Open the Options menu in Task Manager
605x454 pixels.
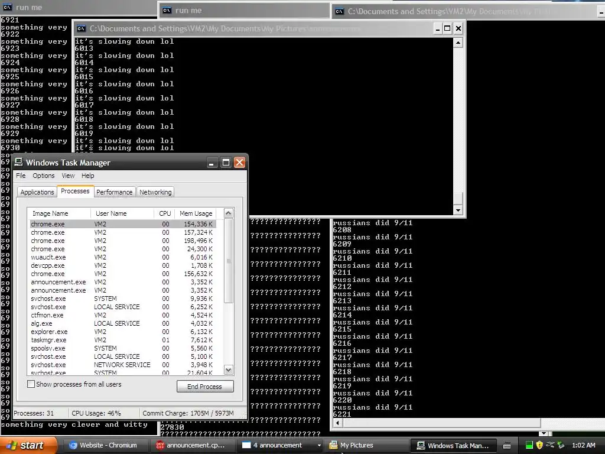coord(44,176)
